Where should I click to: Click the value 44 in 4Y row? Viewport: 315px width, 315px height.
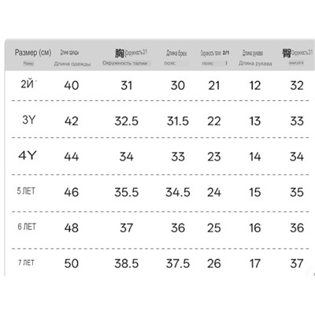tap(72, 157)
